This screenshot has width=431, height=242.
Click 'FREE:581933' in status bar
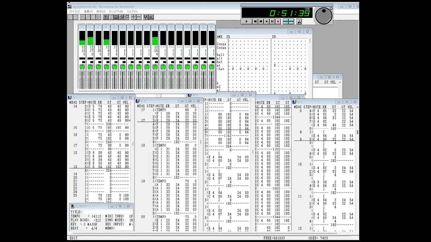275,238
